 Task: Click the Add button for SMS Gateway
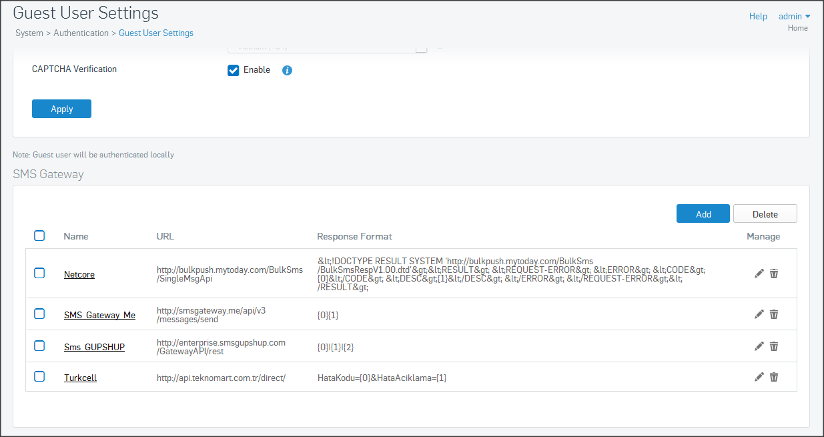point(703,213)
